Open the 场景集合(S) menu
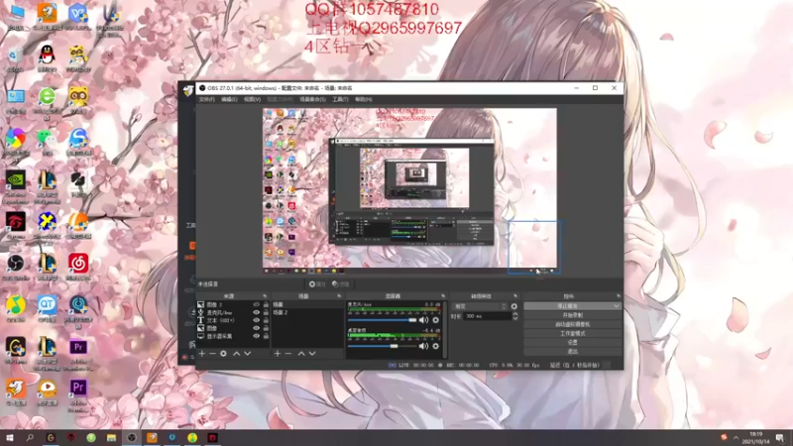Image resolution: width=793 pixels, height=446 pixels. pyautogui.click(x=312, y=100)
